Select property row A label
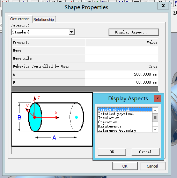The height and width of the screenshot is (178, 177). pyautogui.click(x=49, y=74)
